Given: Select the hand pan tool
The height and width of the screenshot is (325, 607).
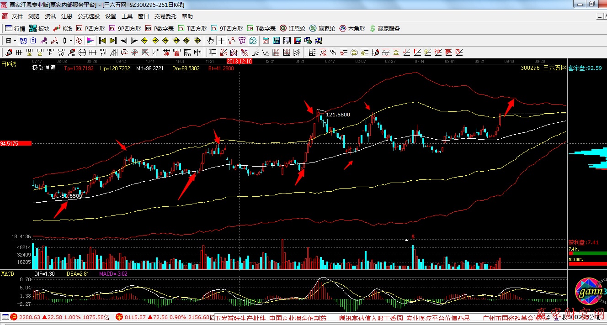Looking at the screenshot, I should click(x=211, y=41).
